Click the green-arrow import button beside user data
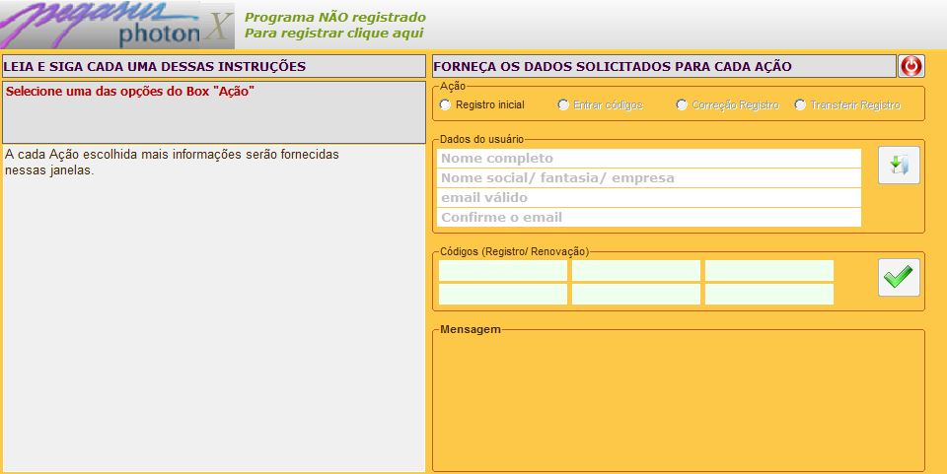 (899, 165)
